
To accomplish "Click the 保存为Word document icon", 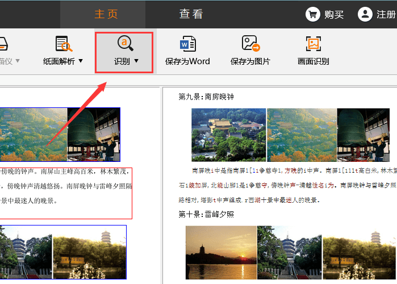I will (187, 44).
